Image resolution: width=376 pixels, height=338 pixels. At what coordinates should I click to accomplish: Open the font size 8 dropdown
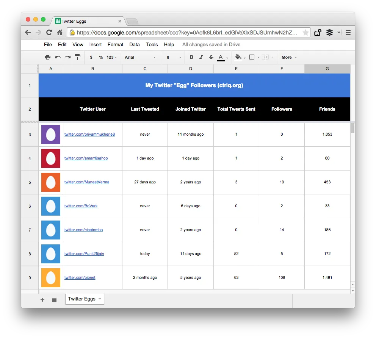click(x=174, y=57)
